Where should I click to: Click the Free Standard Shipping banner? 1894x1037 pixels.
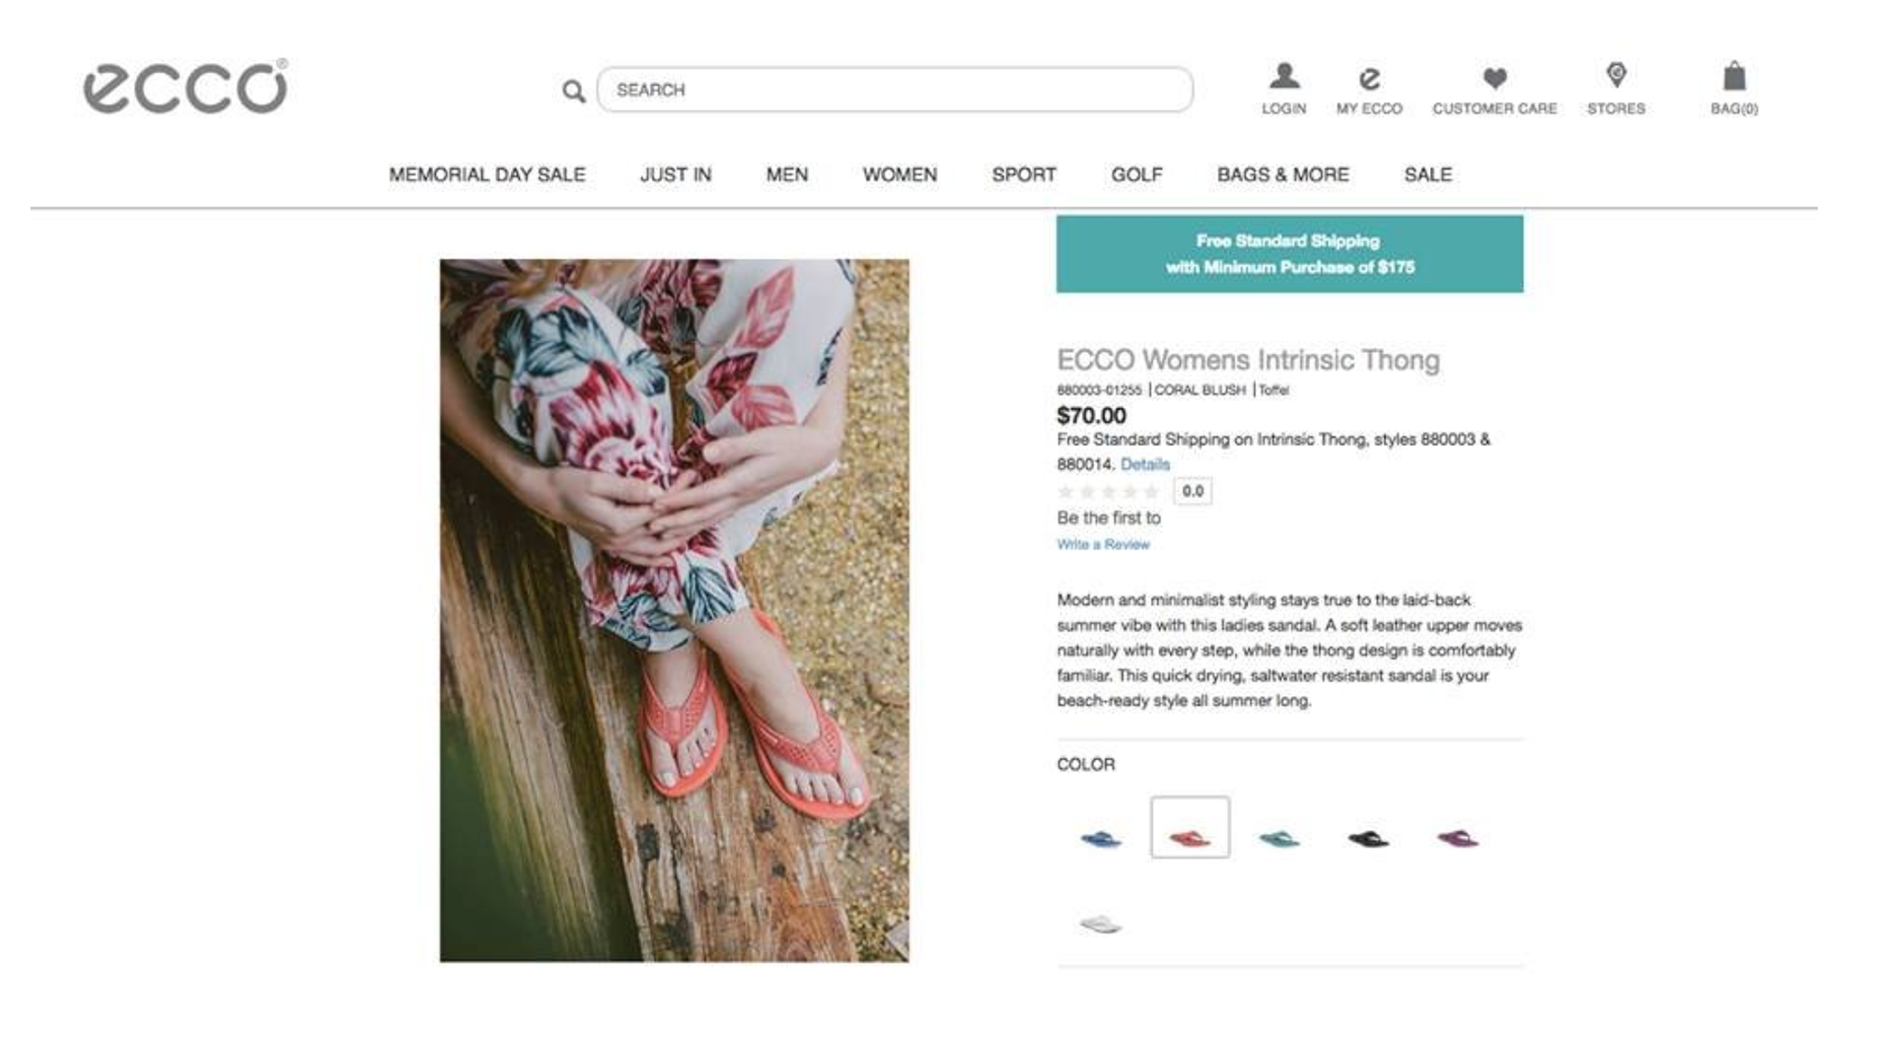click(1289, 254)
